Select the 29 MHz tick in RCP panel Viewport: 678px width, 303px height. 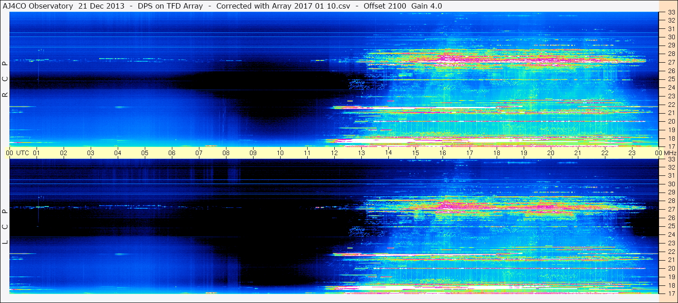pyautogui.click(x=671, y=45)
